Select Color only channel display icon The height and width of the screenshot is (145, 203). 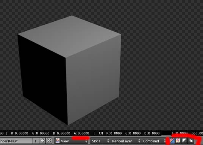click(x=178, y=141)
